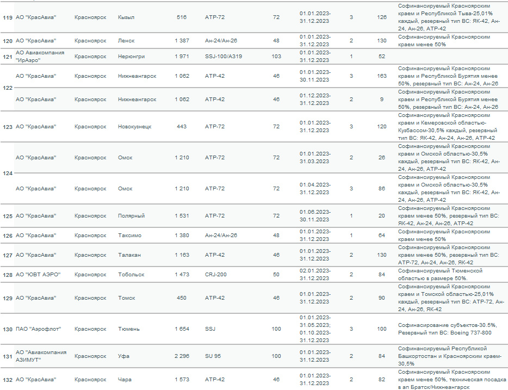This screenshot has width=508, height=390.
Task: Click period 01.04.2023-31.12.2023 for Омск
Action: click(x=315, y=189)
